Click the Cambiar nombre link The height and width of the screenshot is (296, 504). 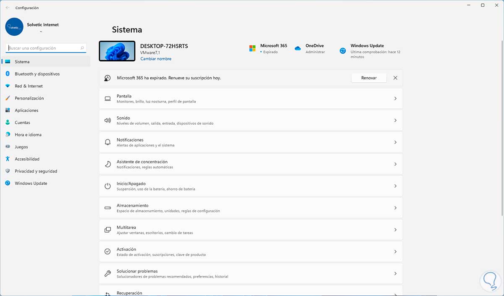tap(156, 59)
